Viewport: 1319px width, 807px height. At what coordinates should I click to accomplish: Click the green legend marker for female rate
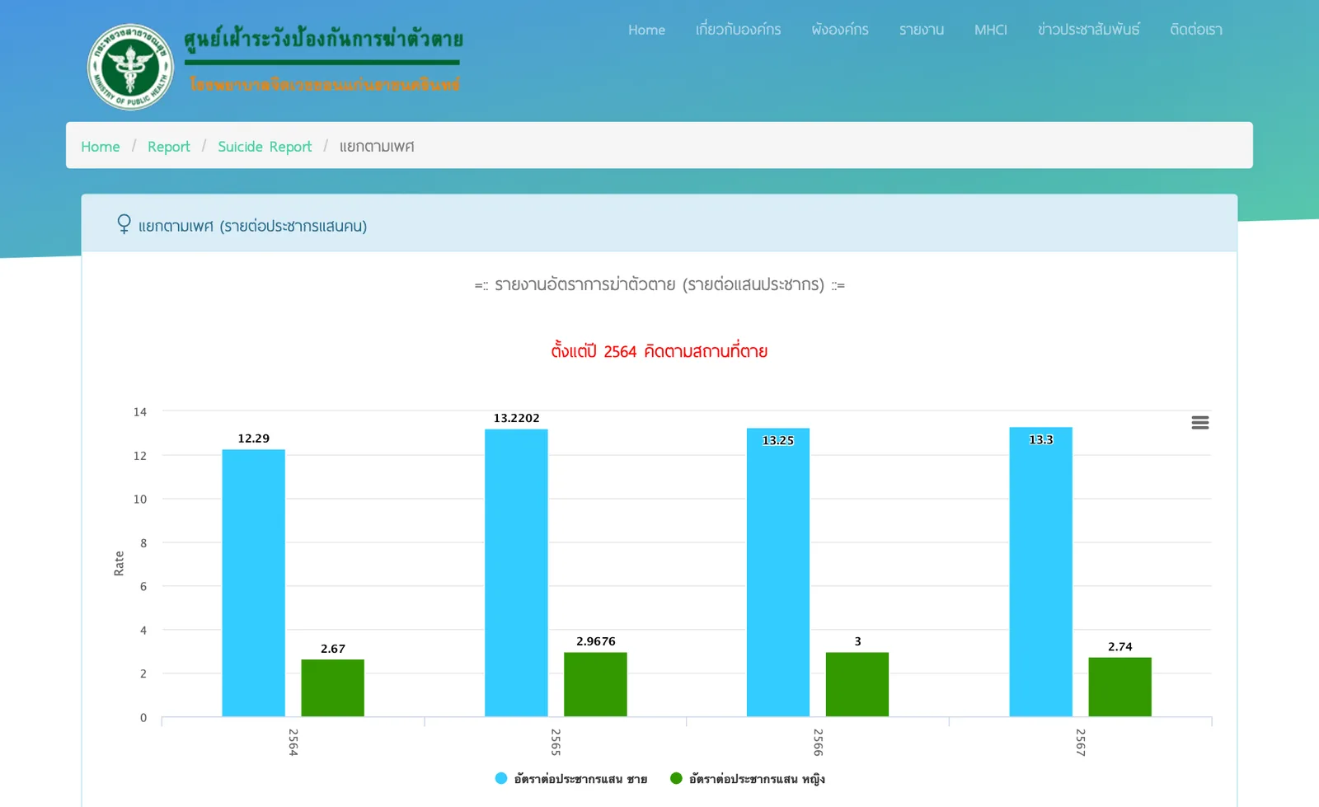tap(676, 778)
